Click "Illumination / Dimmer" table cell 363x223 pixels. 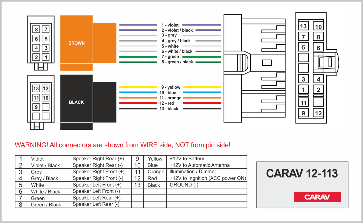pyautogui.click(x=207, y=172)
